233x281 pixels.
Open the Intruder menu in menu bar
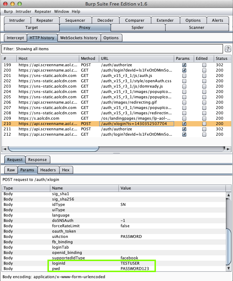[x=23, y=11]
